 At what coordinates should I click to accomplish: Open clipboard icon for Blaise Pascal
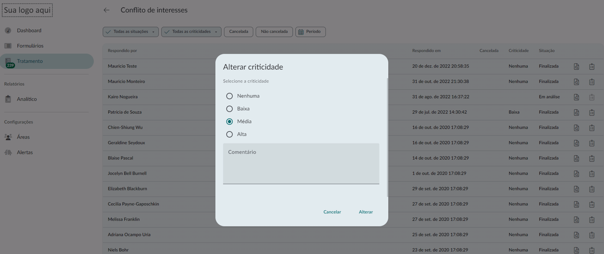pyautogui.click(x=592, y=158)
